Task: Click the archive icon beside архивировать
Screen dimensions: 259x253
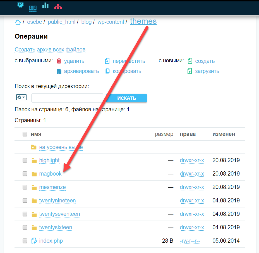Action: click(x=59, y=71)
